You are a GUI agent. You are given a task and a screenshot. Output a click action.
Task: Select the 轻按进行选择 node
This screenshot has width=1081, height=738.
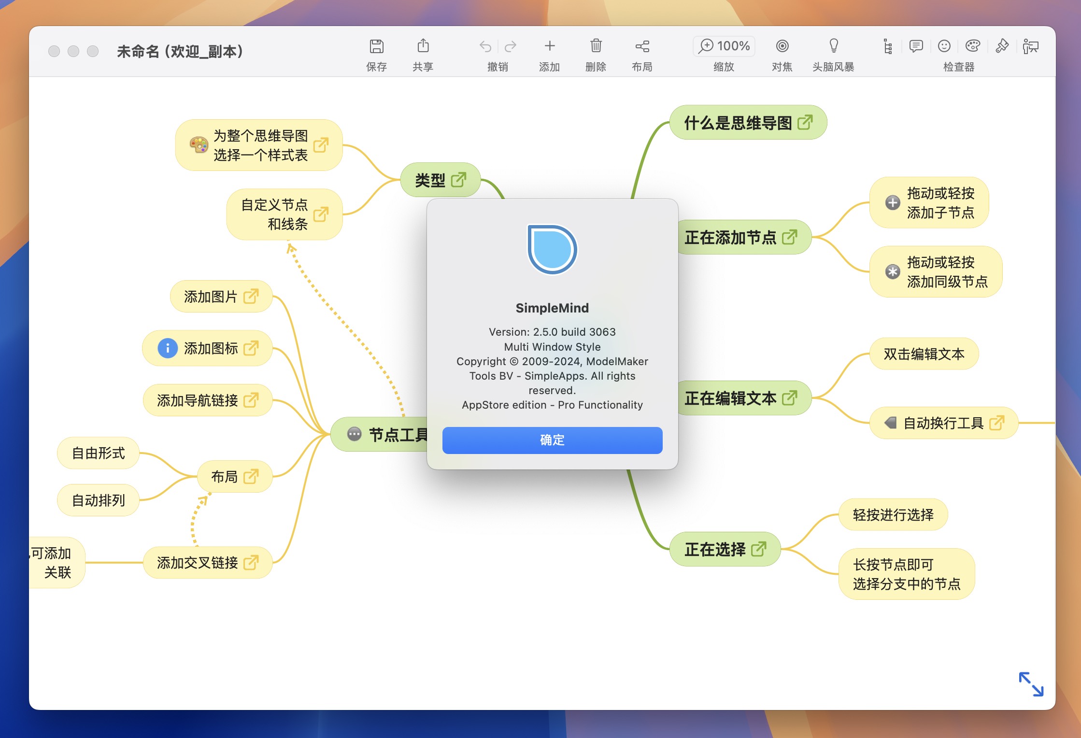893,515
